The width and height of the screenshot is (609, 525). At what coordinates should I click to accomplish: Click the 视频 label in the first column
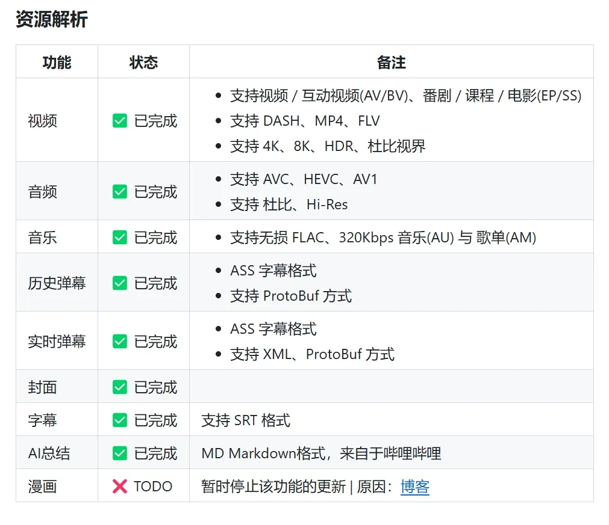tap(43, 121)
